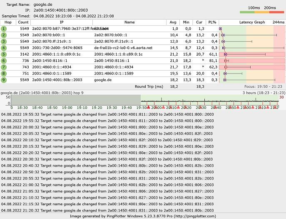Click packet loss value 62,3 for hop 7
286x219 pixels.
point(214,67)
